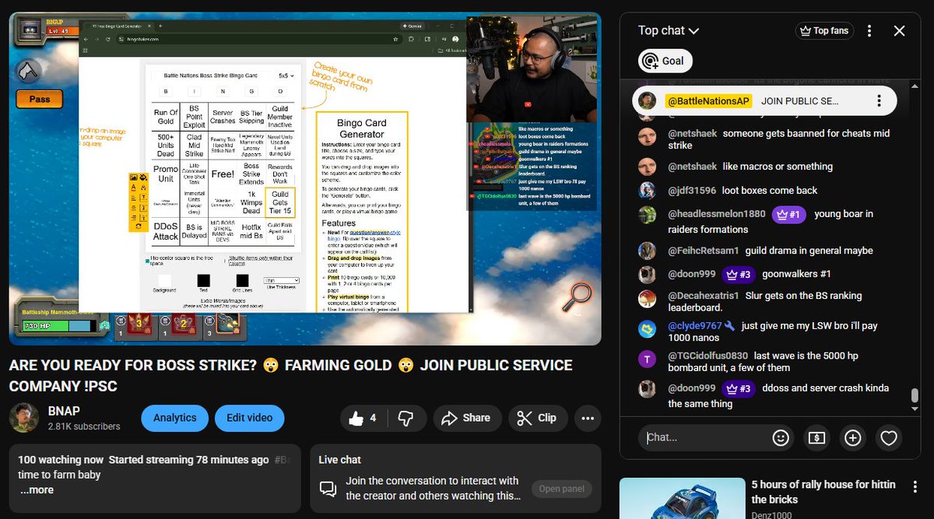Open the Goal chip in chat

coord(665,61)
